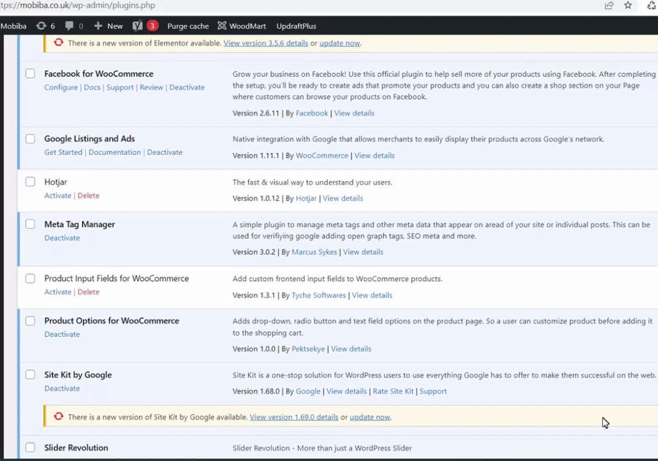Open Support link for Site Kit

(433, 391)
